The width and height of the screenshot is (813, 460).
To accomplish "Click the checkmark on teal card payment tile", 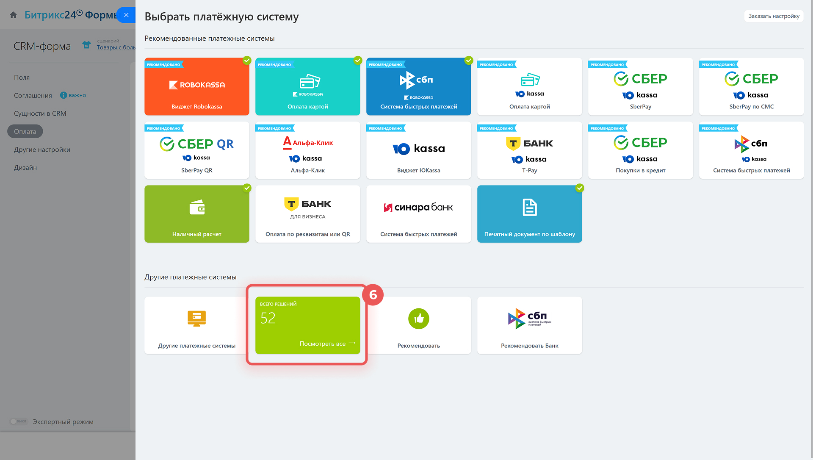I will 358,60.
